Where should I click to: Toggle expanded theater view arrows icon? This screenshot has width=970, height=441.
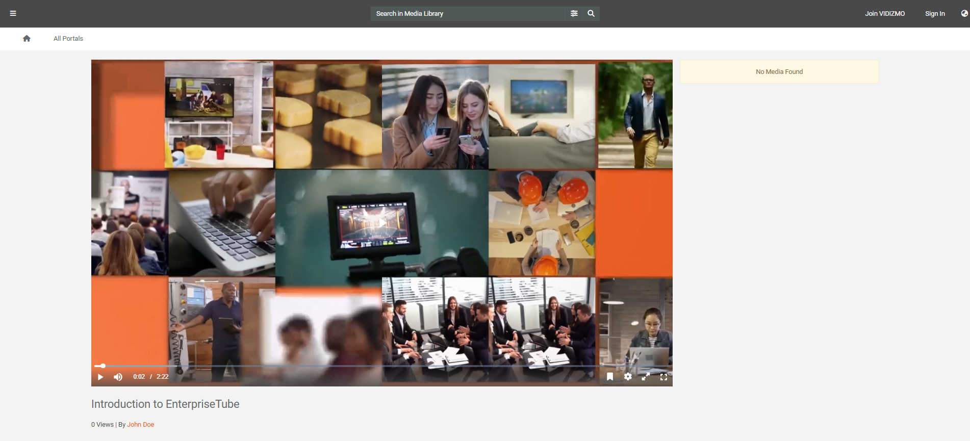click(646, 377)
